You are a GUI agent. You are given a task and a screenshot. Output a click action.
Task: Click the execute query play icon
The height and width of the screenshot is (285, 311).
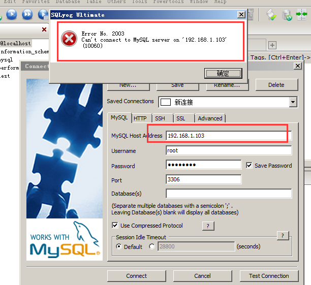click(12, 14)
